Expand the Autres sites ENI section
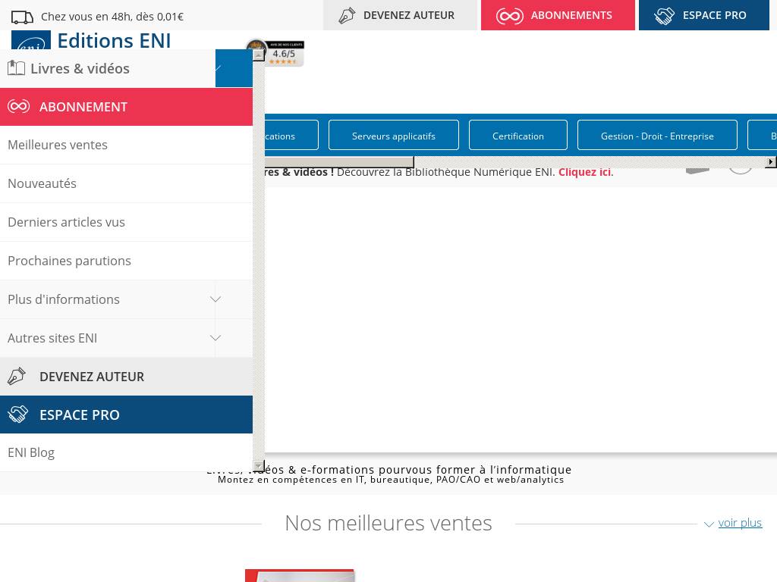777x582 pixels. click(215, 338)
